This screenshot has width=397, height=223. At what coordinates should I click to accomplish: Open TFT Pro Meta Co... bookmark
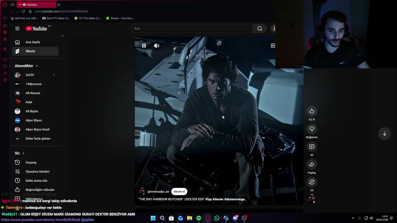coord(88,18)
